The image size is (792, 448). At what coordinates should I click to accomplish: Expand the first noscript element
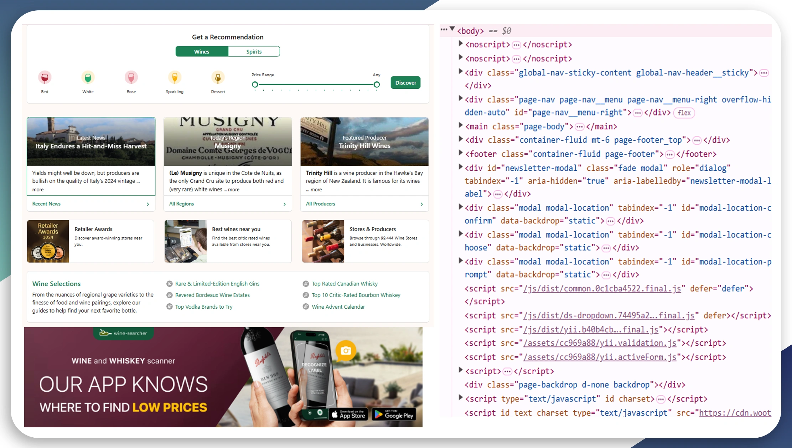point(460,43)
